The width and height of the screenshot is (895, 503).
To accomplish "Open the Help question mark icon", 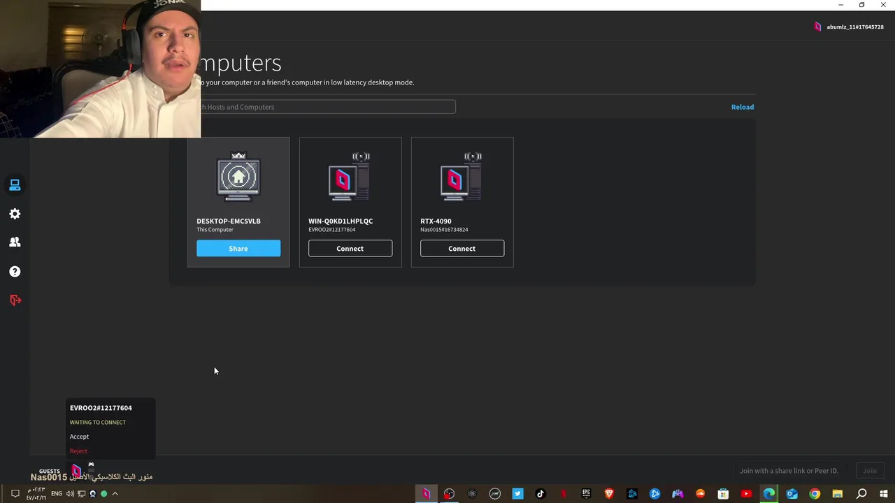I will click(15, 272).
